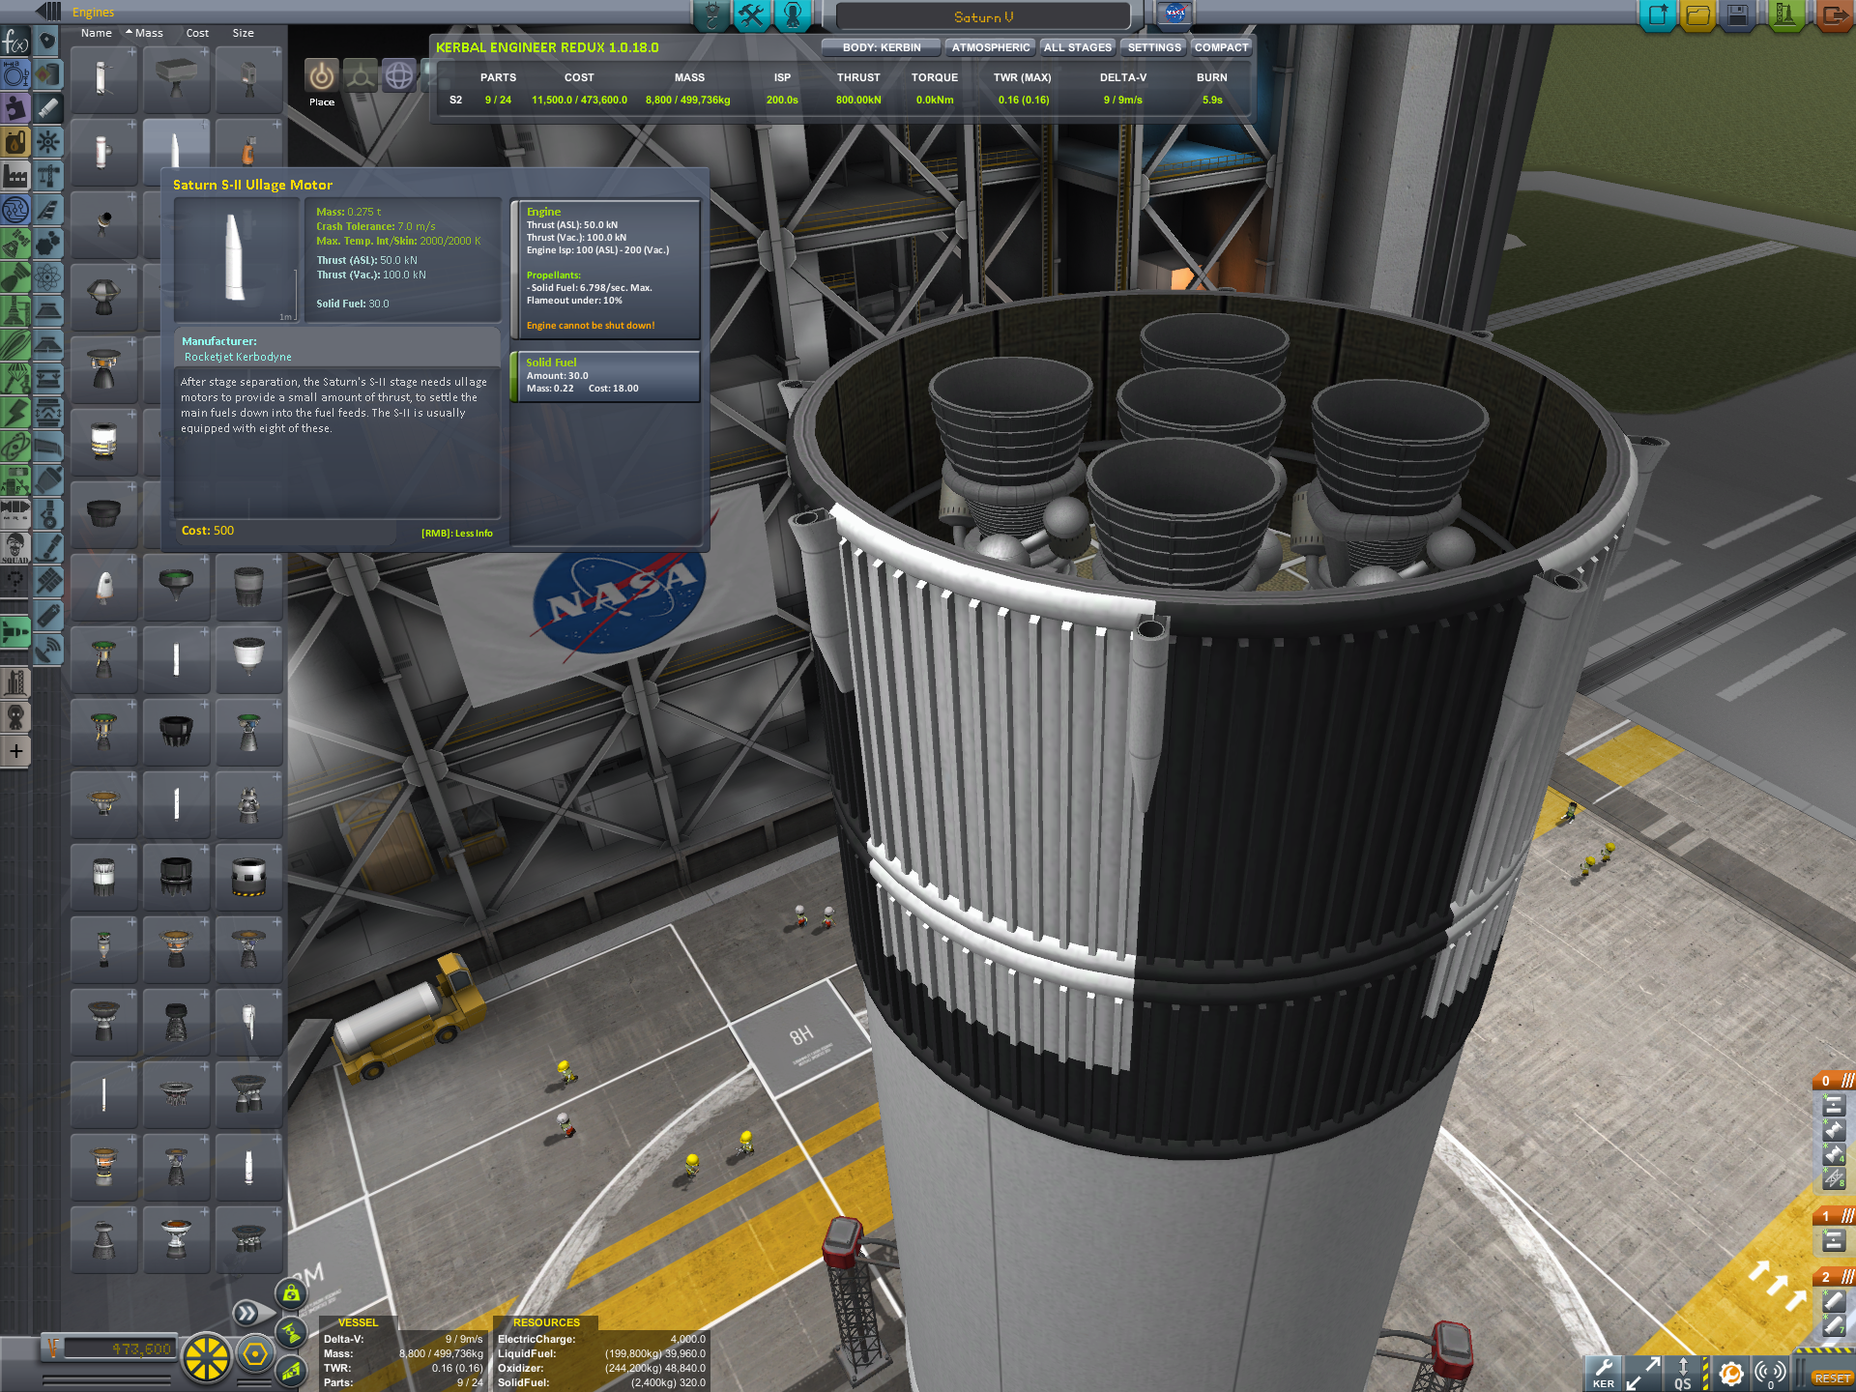The image size is (1856, 1392).
Task: Open the filter by manufacturer category
Action: tap(15, 177)
